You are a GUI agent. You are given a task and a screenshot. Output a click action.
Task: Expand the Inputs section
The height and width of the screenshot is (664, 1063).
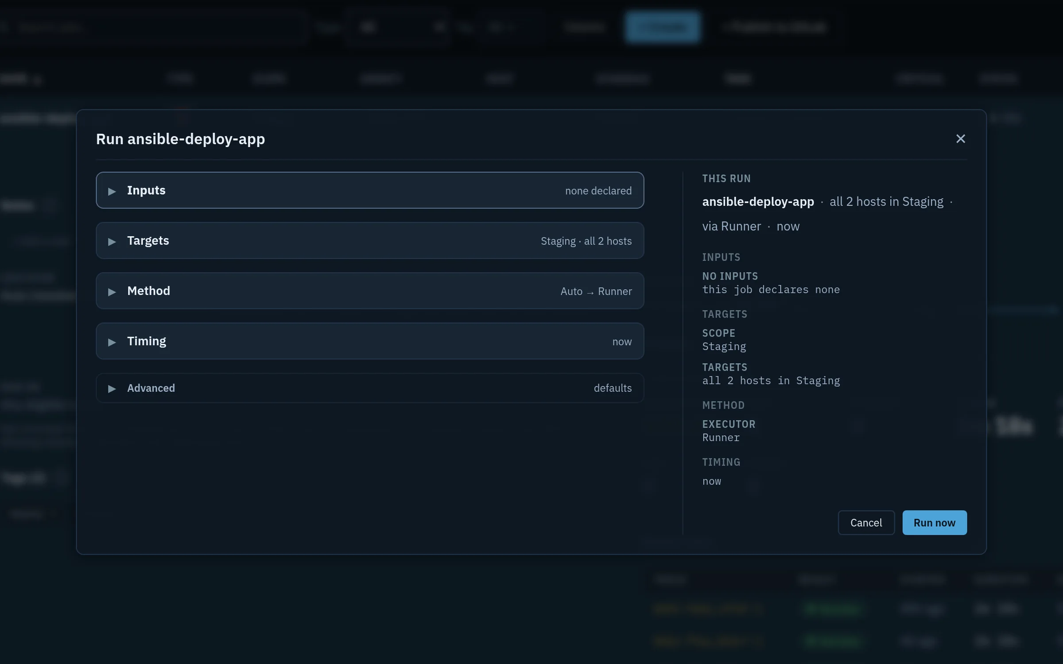pyautogui.click(x=370, y=190)
